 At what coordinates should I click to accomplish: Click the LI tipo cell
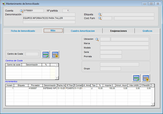[94, 88]
